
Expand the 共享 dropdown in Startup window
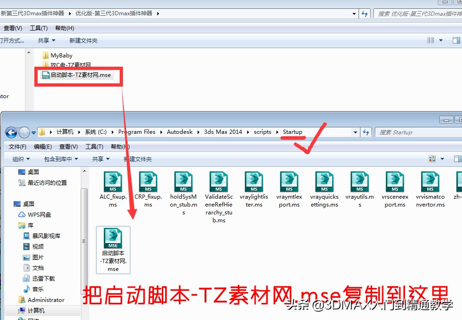coord(101,159)
